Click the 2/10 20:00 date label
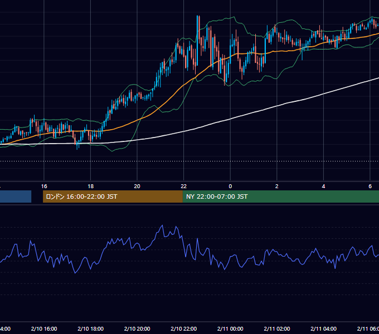This screenshot has height=334, width=379. (x=137, y=328)
